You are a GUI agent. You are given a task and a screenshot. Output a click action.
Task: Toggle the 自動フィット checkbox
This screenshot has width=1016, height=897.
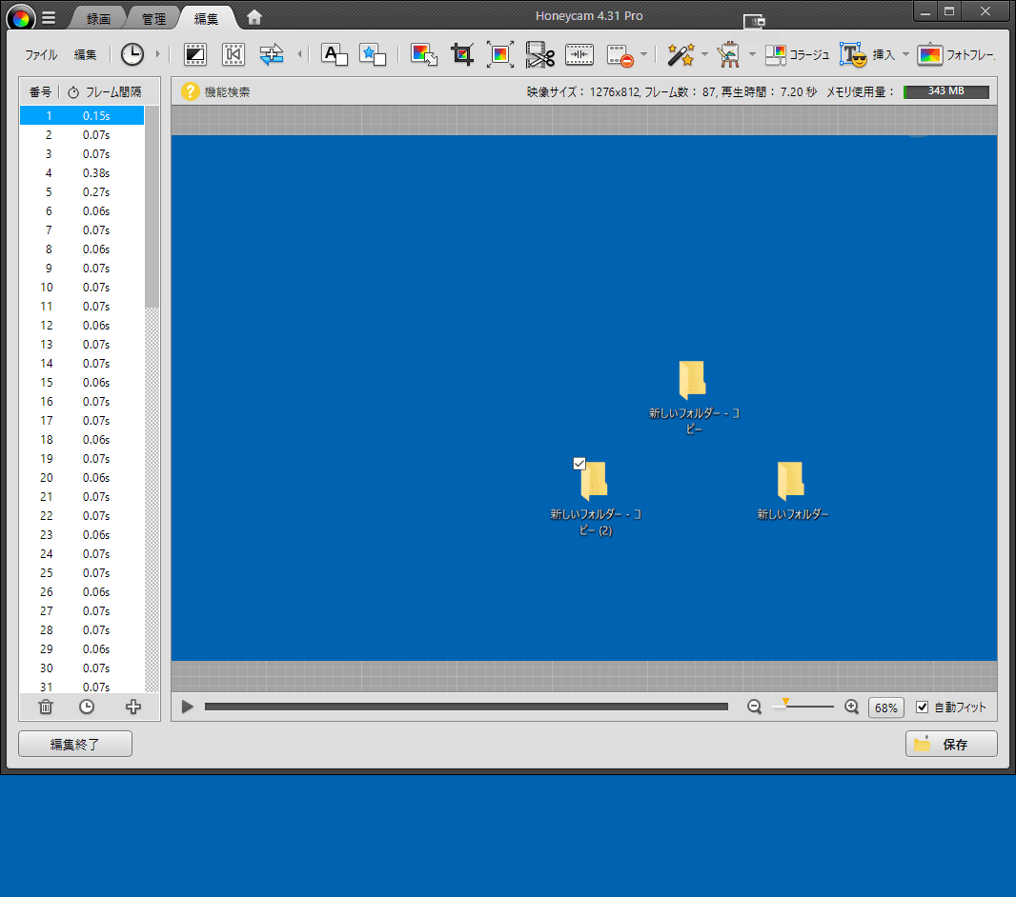click(x=922, y=707)
